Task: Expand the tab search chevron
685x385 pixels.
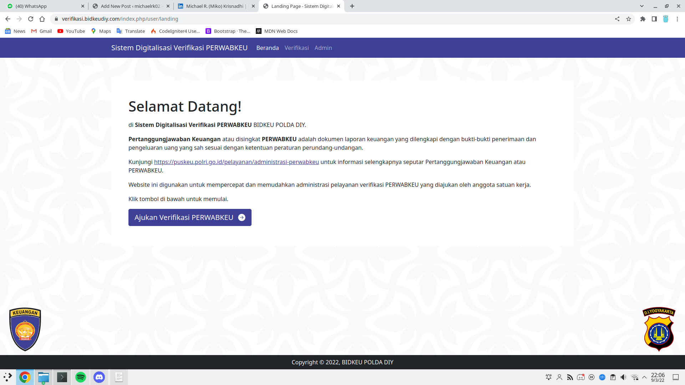Action: tap(642, 6)
